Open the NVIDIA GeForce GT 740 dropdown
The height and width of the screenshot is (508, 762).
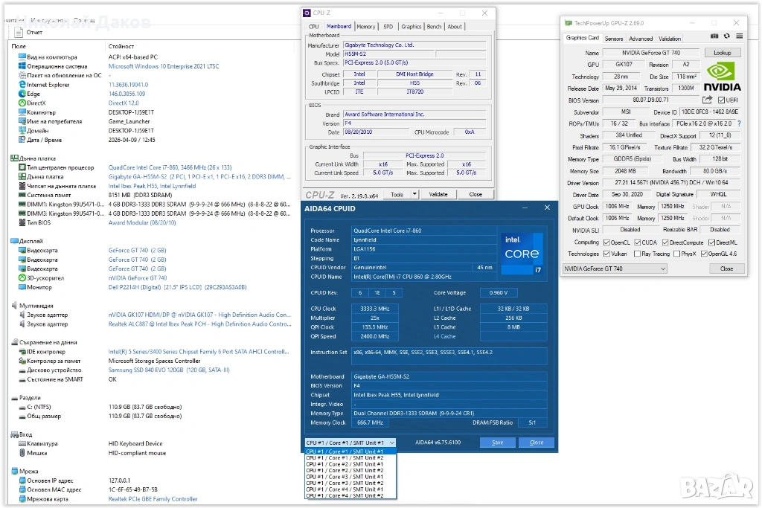(x=615, y=269)
